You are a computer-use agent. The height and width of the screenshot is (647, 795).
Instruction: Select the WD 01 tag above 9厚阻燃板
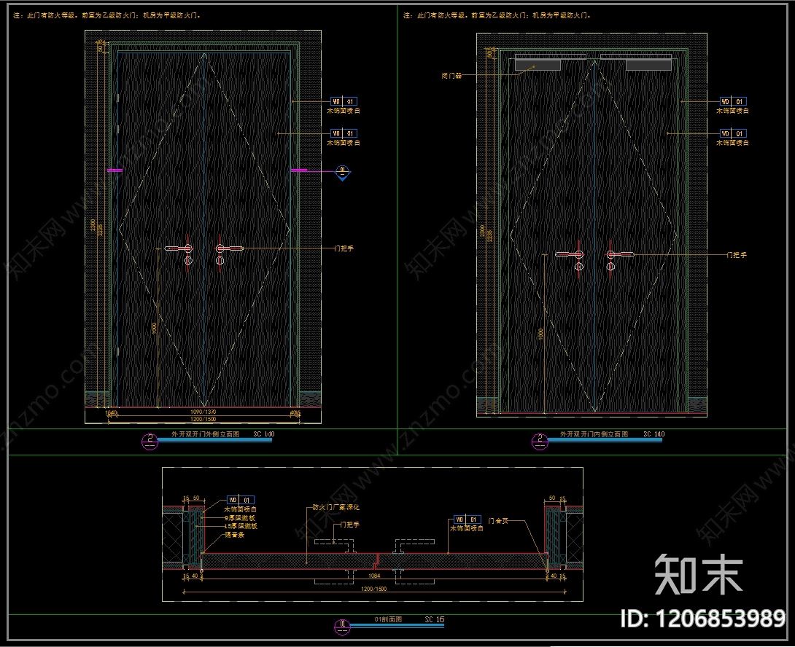tap(241, 500)
